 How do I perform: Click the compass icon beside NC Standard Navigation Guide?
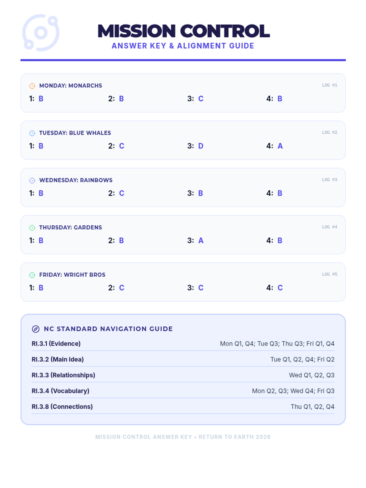click(x=36, y=329)
